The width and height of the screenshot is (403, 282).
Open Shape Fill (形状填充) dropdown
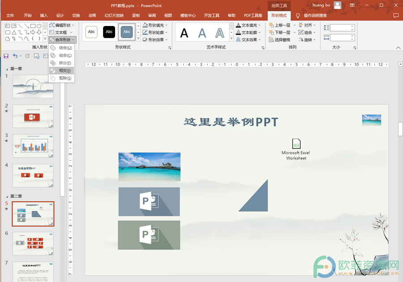pyautogui.click(x=155, y=25)
